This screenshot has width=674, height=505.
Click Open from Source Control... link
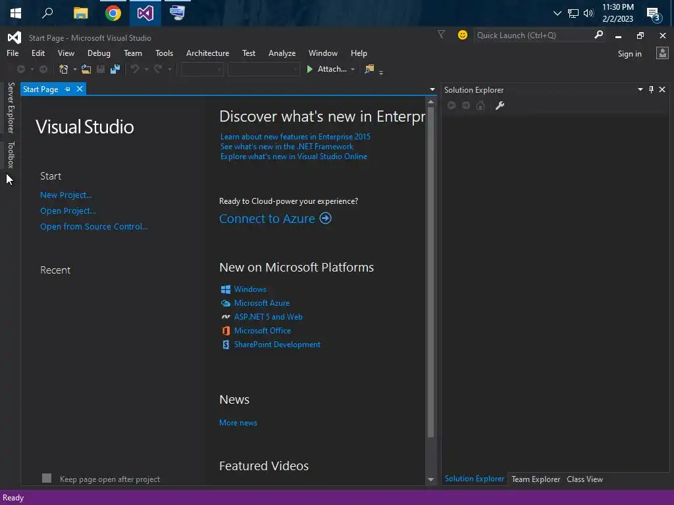(93, 227)
